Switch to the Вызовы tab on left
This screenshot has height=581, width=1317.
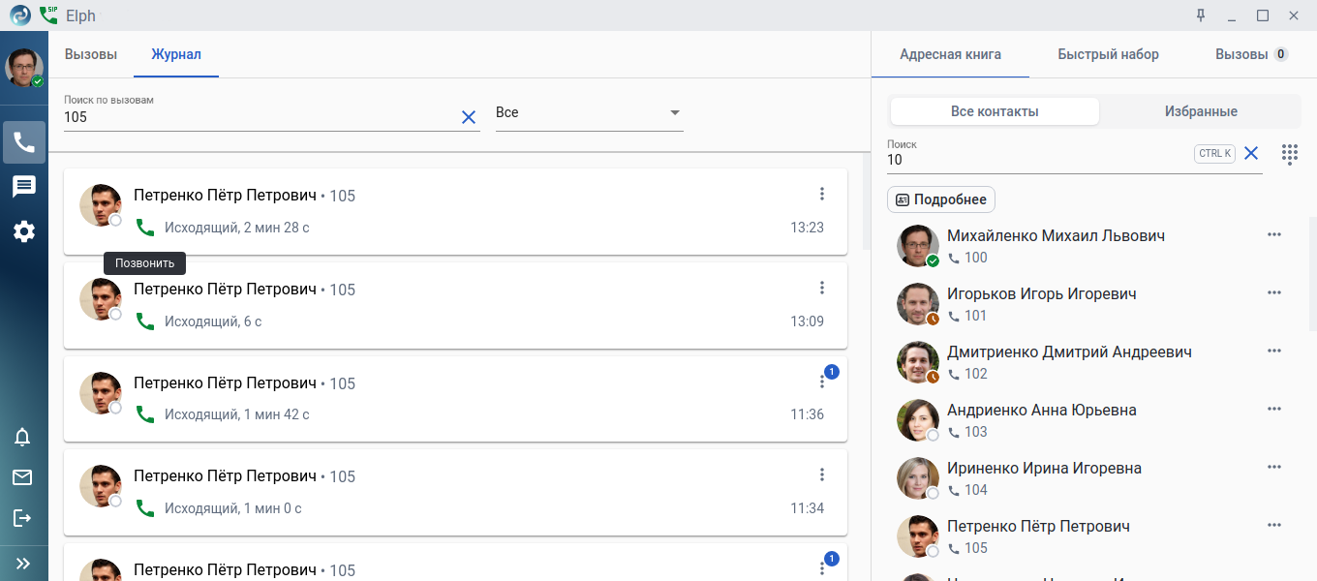click(x=91, y=54)
